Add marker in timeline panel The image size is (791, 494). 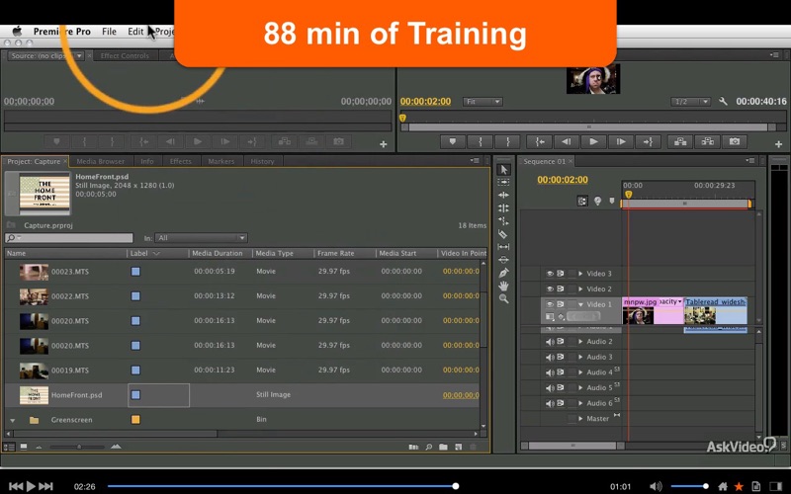pyautogui.click(x=612, y=202)
